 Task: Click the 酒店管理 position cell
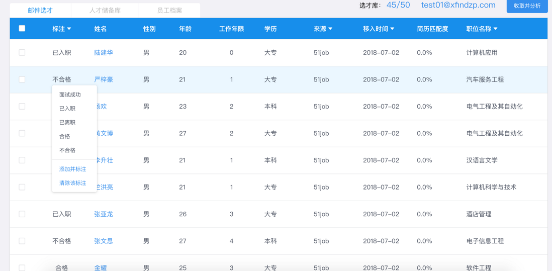click(479, 214)
